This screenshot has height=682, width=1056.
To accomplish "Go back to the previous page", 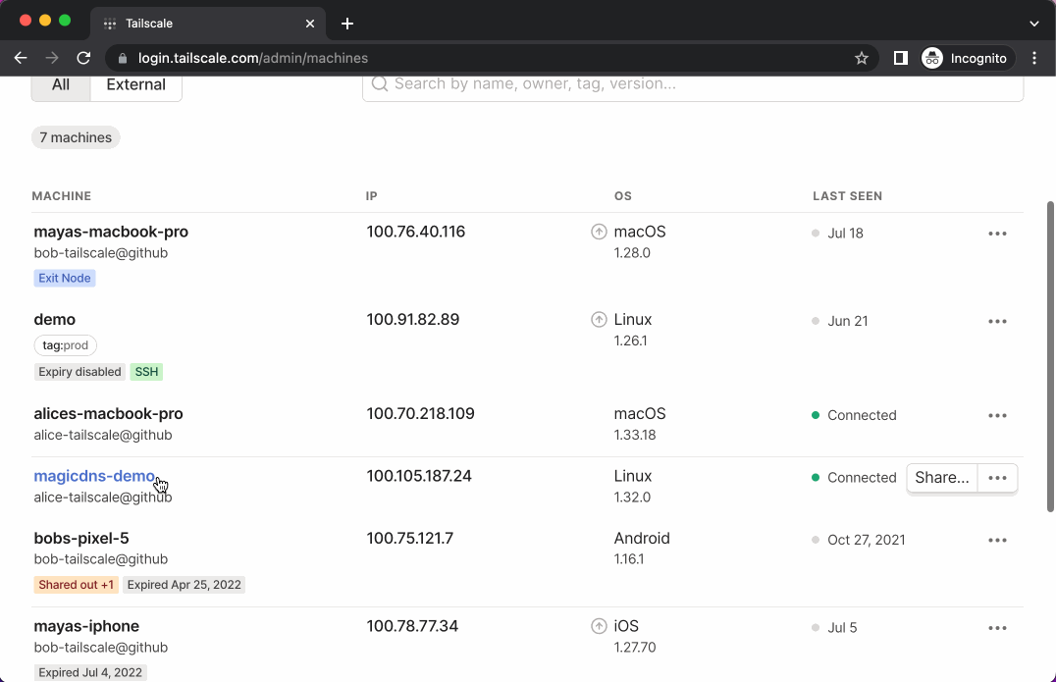I will [21, 58].
